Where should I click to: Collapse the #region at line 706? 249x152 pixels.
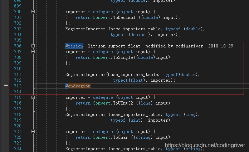click(x=33, y=46)
